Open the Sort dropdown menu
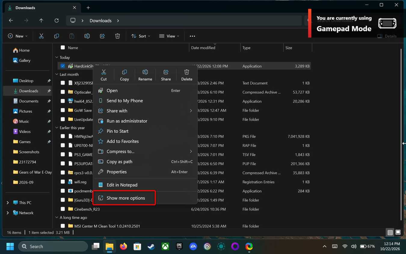This screenshot has width=406, height=254. (x=141, y=36)
